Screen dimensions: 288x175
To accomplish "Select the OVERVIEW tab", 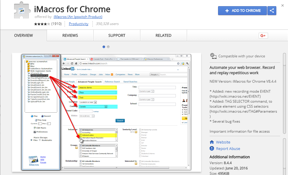I will [x=23, y=35].
